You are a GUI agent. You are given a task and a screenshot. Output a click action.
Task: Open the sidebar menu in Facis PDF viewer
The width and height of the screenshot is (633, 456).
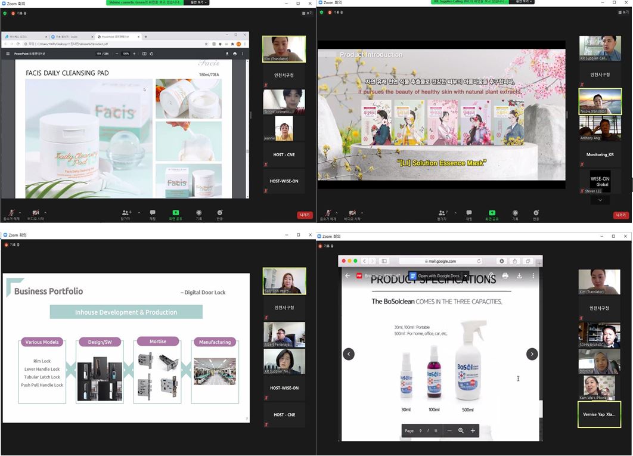(8, 54)
